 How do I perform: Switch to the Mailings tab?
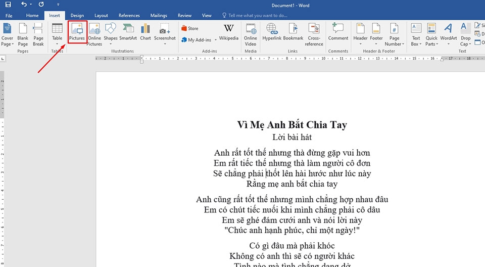(159, 16)
